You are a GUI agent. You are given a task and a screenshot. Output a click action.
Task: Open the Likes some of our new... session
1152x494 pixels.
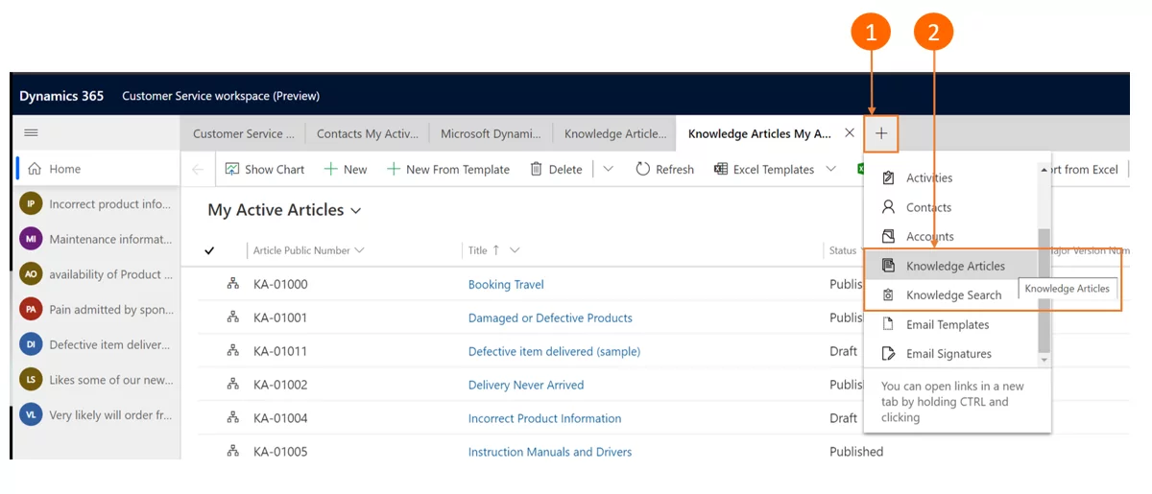coord(97,380)
